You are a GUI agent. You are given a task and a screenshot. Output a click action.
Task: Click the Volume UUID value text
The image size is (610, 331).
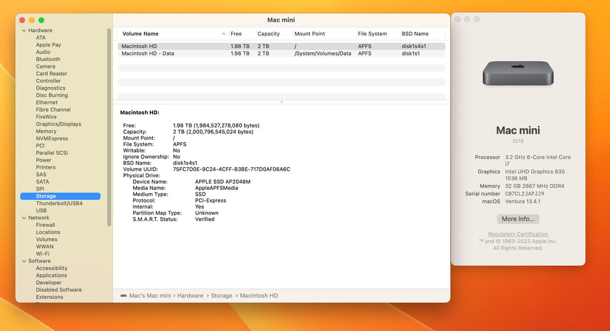click(x=231, y=169)
